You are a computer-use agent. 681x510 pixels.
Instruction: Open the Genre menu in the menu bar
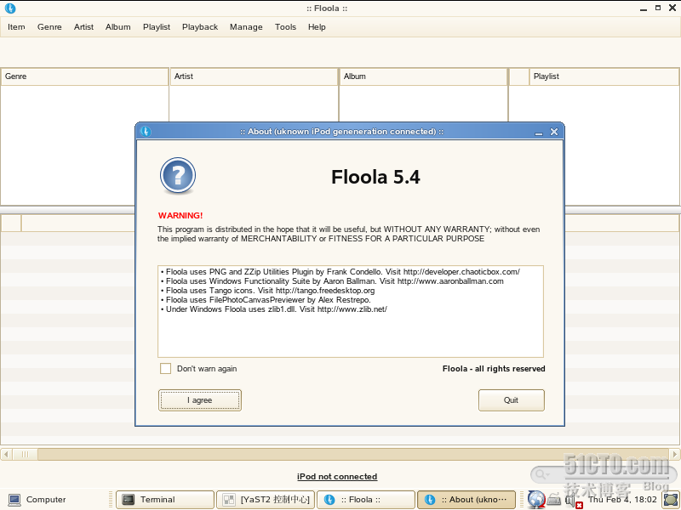(49, 27)
